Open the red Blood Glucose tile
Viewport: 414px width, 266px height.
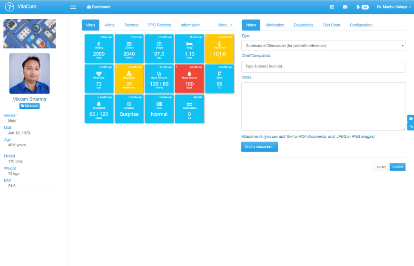point(189,79)
